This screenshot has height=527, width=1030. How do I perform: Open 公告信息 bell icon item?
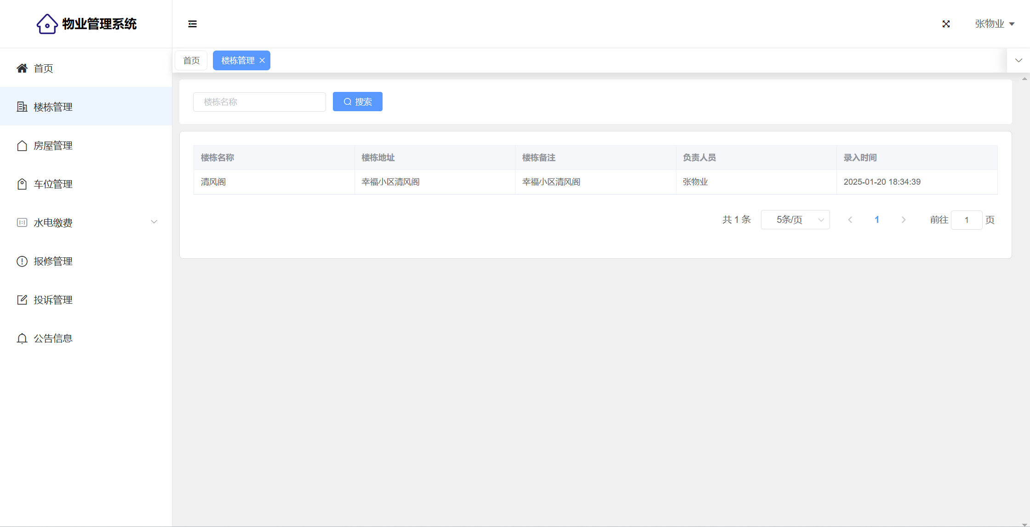[22, 339]
